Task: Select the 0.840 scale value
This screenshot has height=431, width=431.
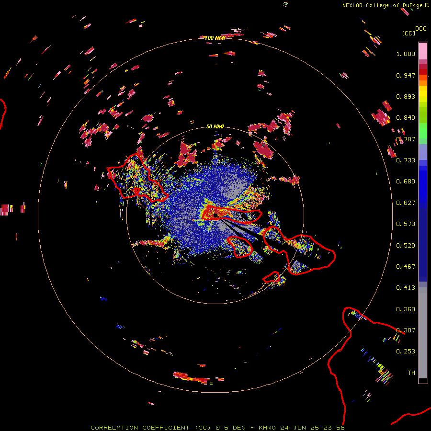Action: [406, 118]
